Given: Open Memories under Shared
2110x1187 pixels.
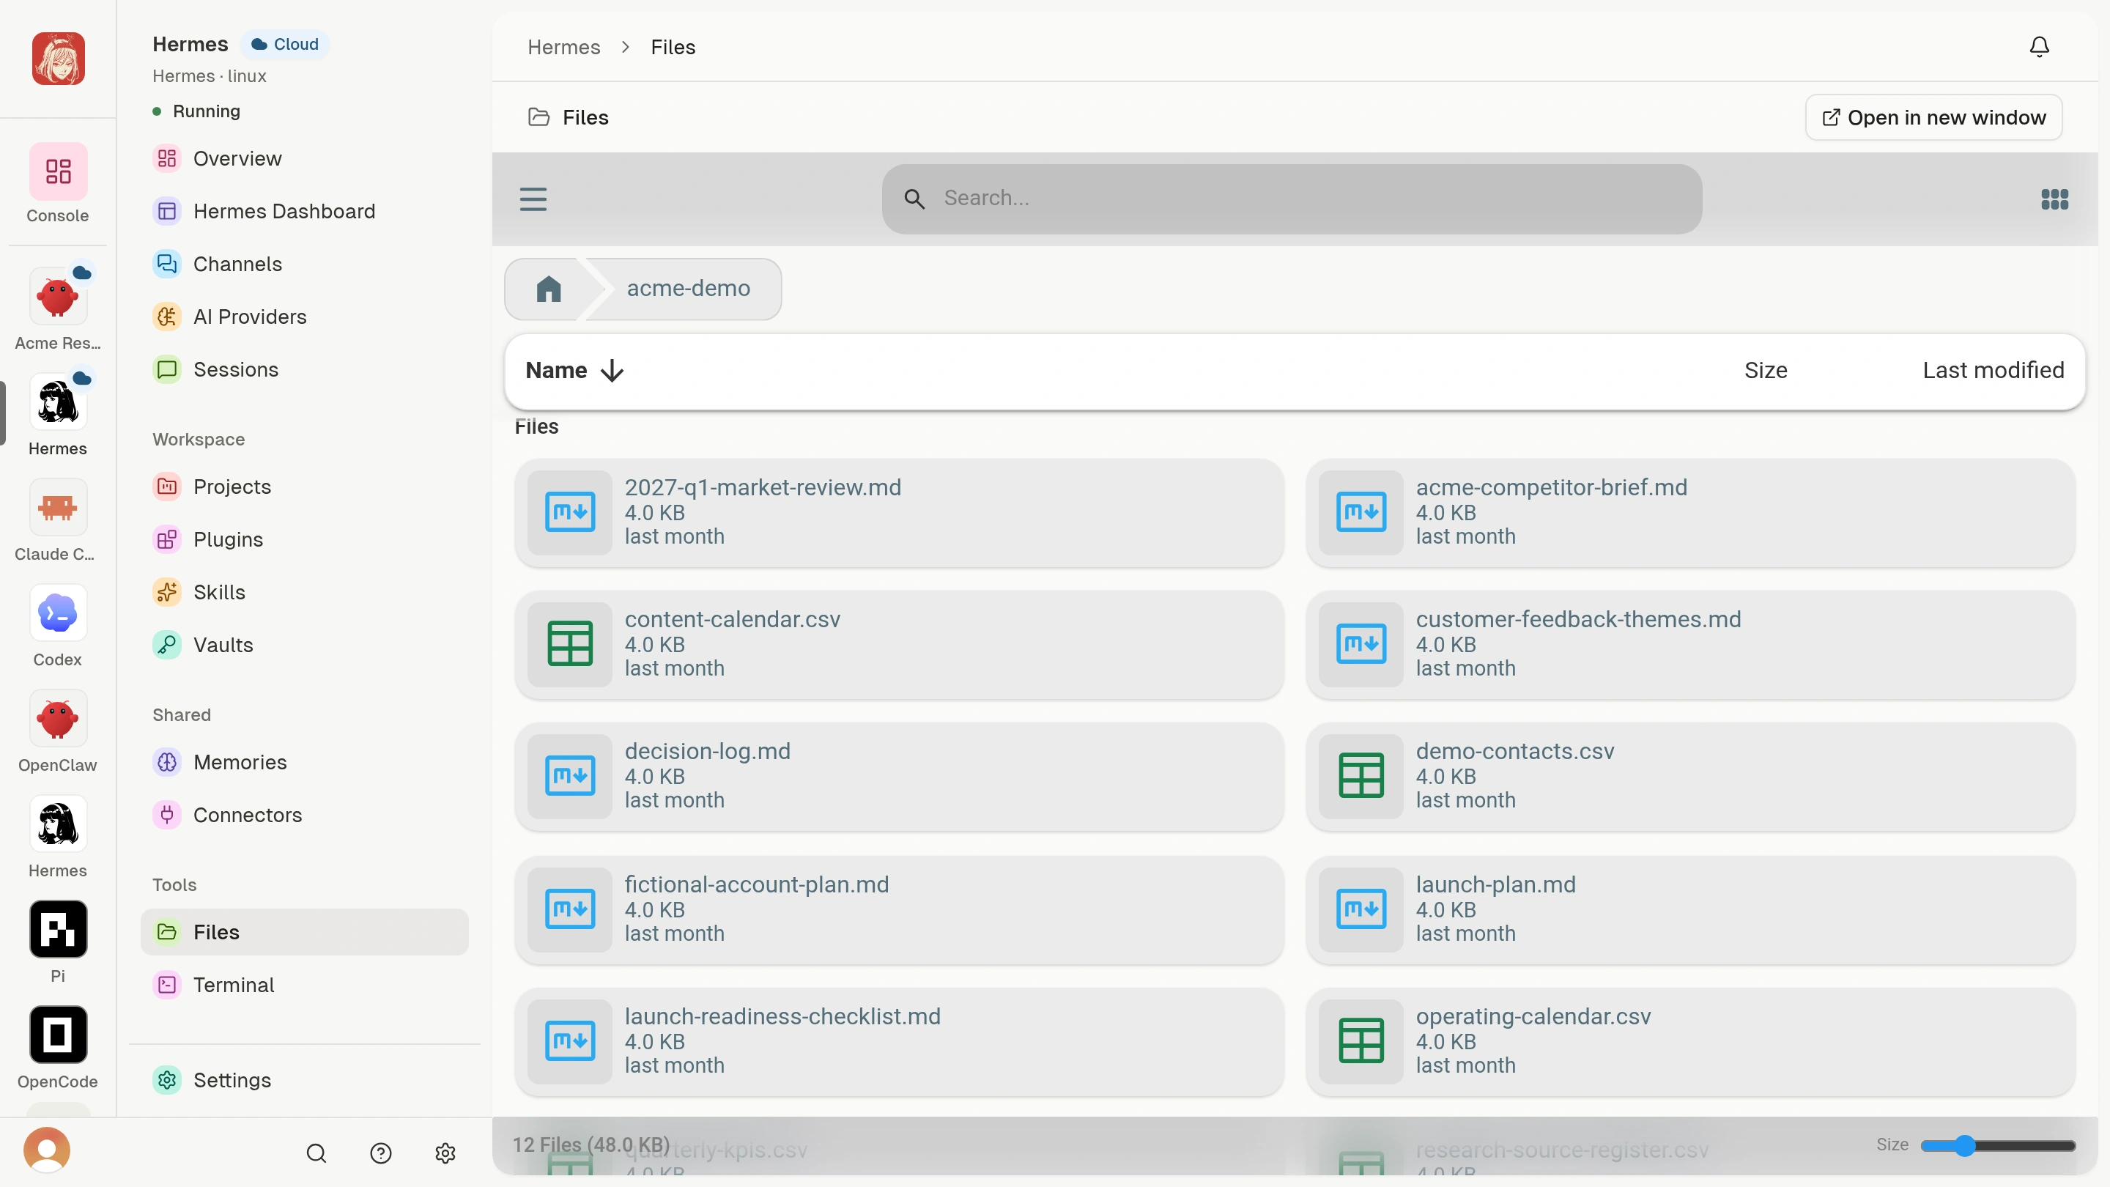Looking at the screenshot, I should (x=305, y=763).
